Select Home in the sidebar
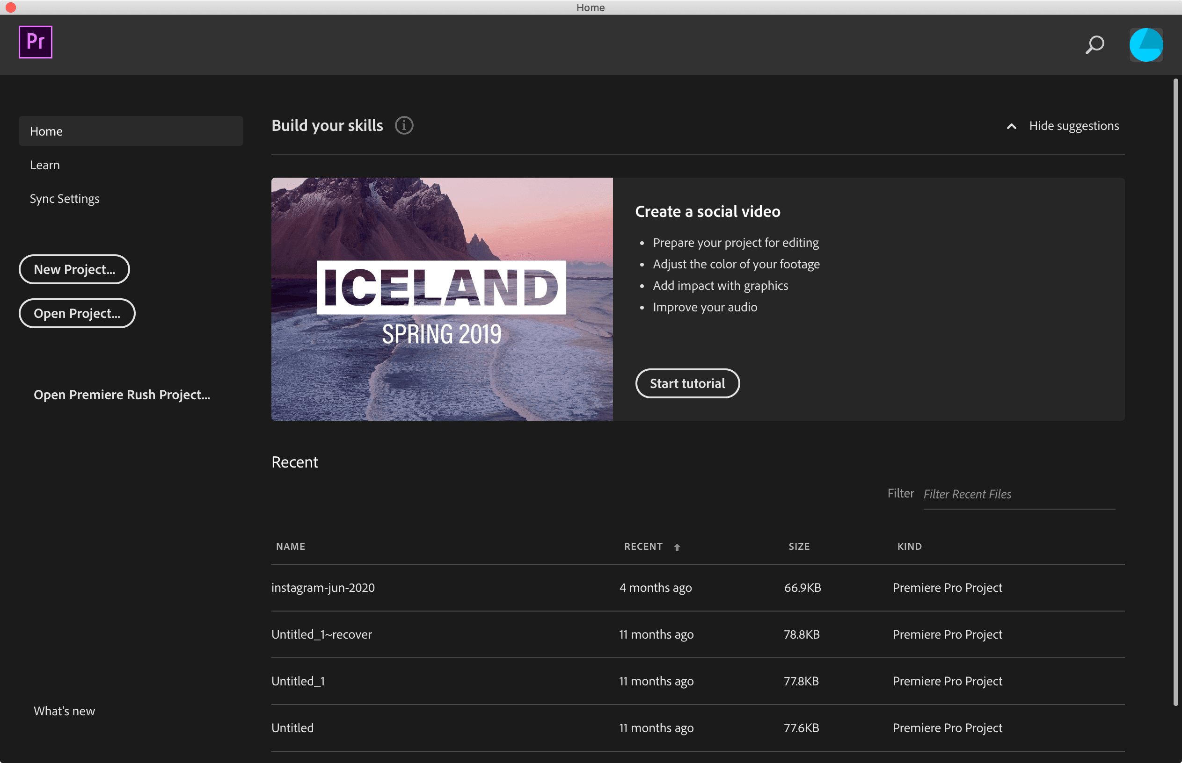1182x763 pixels. (131, 131)
